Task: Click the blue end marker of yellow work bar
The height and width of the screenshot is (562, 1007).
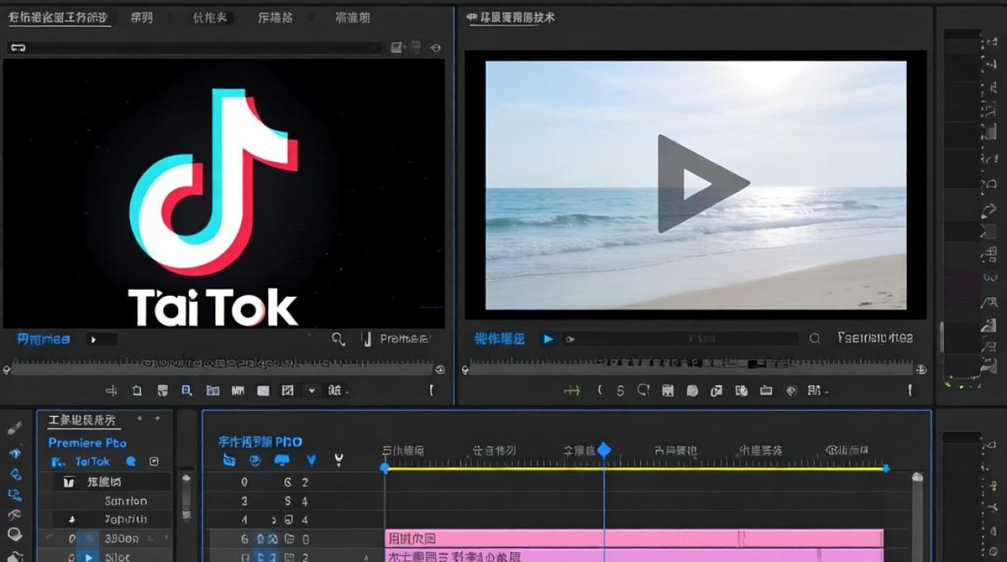Action: click(x=886, y=468)
